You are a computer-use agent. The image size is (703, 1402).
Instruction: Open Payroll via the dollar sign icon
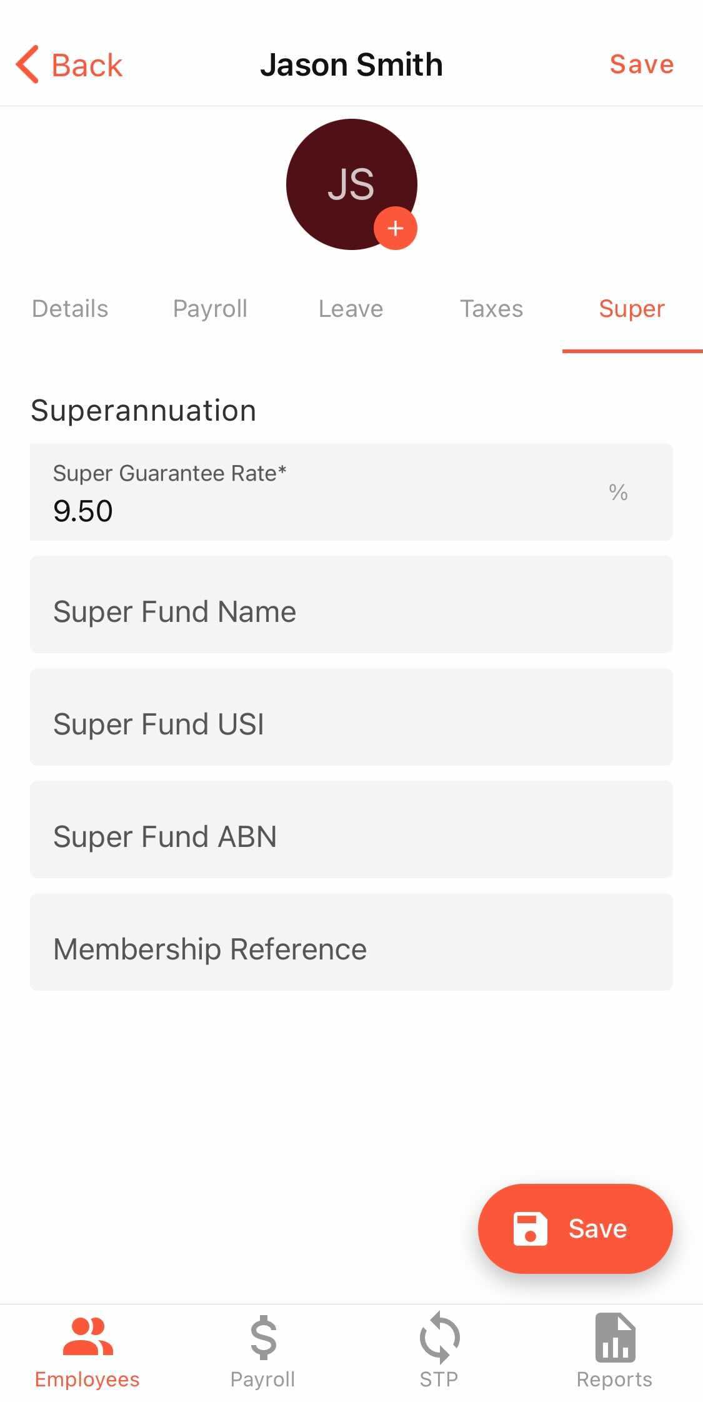click(263, 1336)
